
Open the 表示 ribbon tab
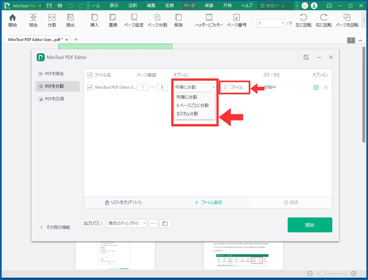[x=114, y=5]
